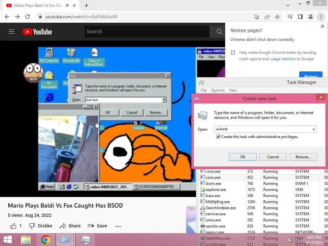Viewport: 328px width, 246px height.
Task: Click the network tray icon
Action: tap(298, 240)
